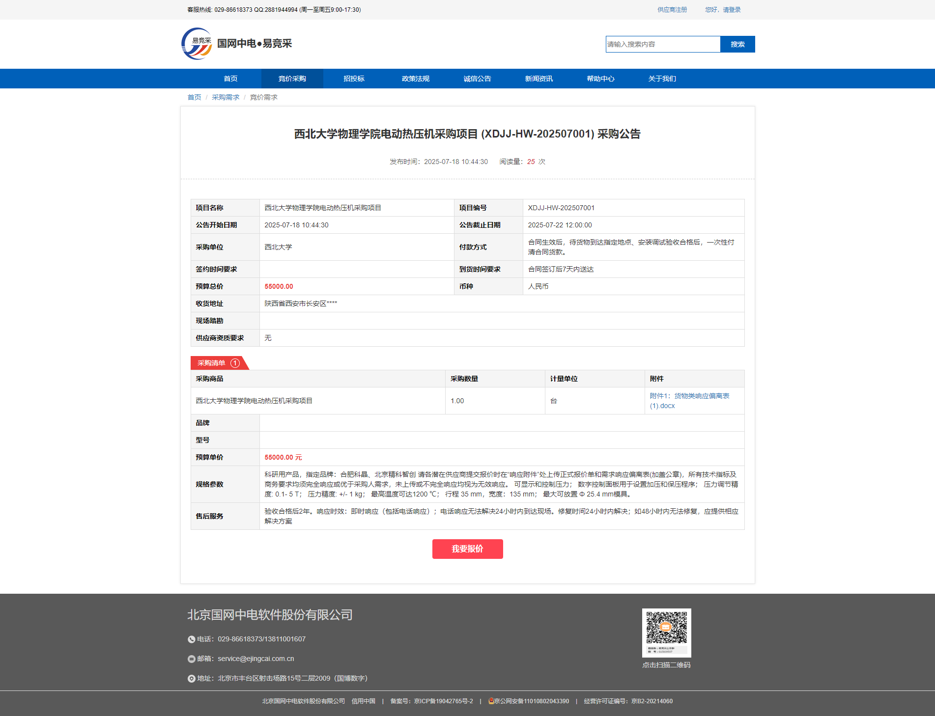935x716 pixels.
Task: Click the address location icon in footer
Action: coord(192,679)
